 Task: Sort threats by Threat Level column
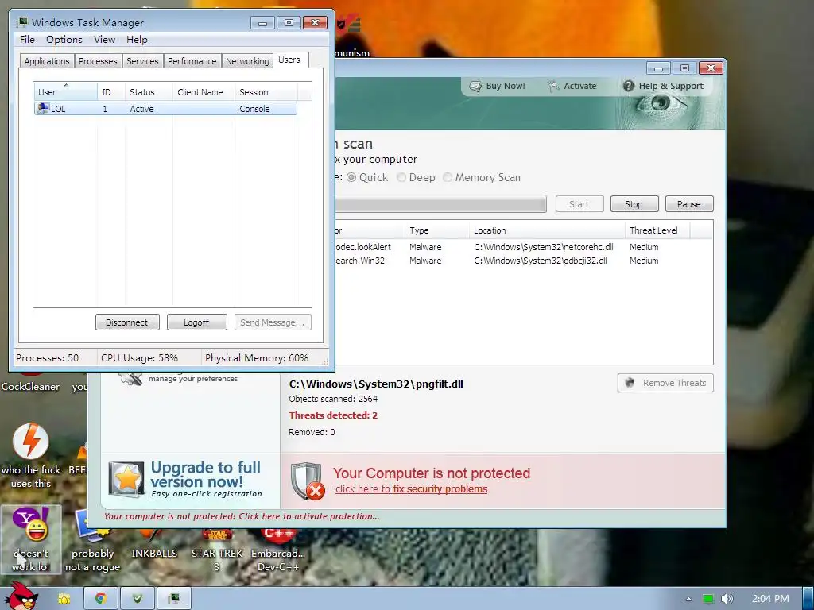coord(657,230)
